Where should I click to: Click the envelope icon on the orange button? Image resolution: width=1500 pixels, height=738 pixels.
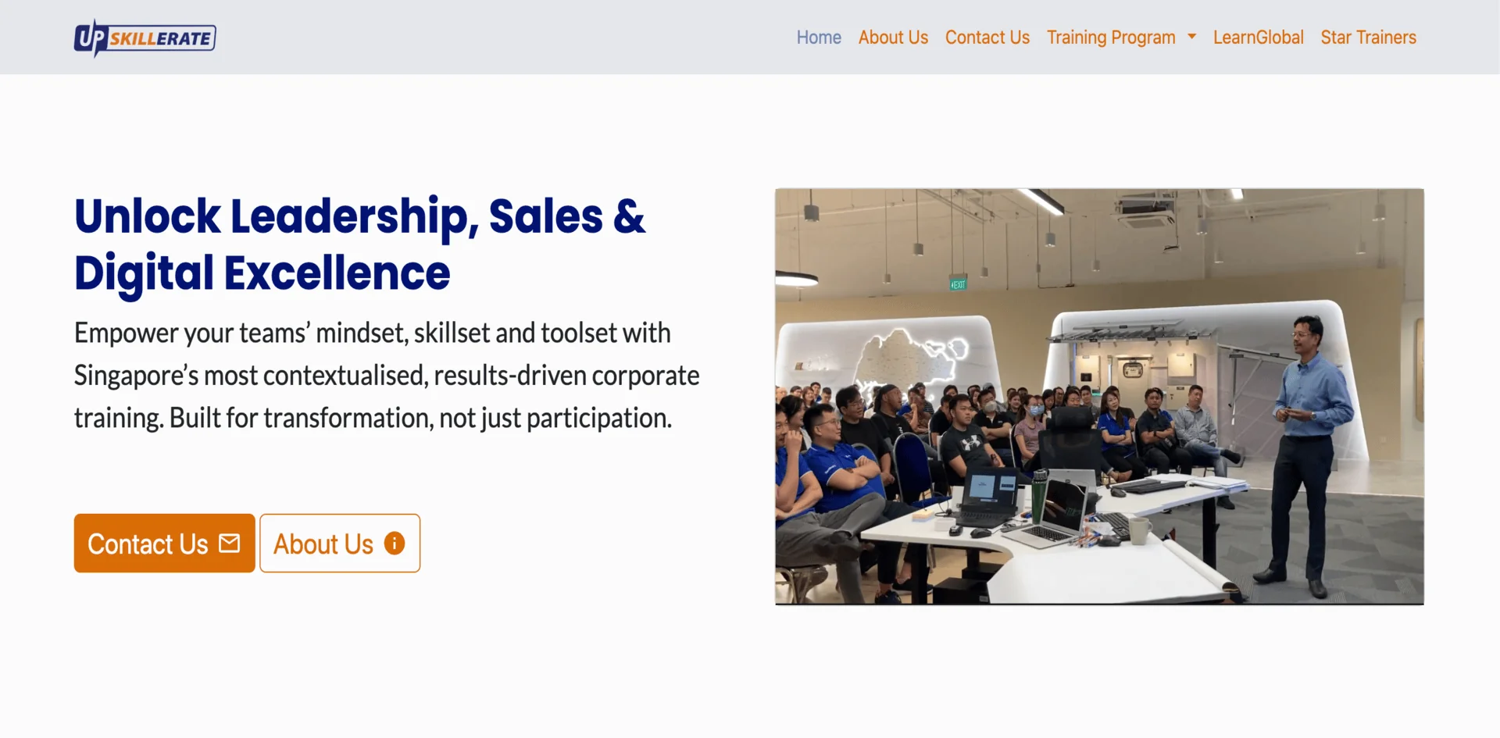(x=230, y=543)
